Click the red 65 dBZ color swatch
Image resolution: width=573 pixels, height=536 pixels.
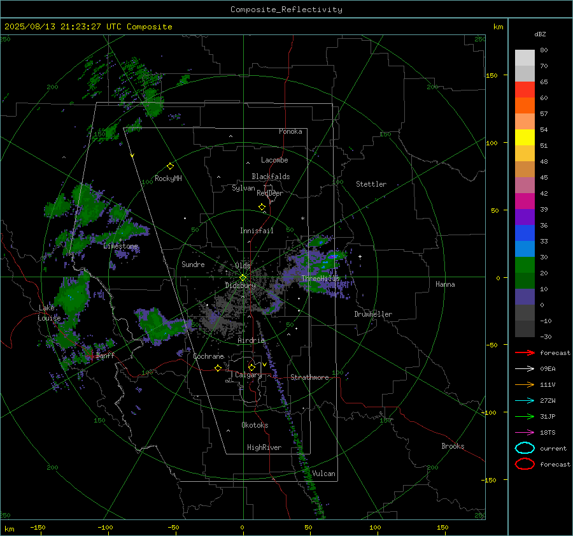point(525,89)
